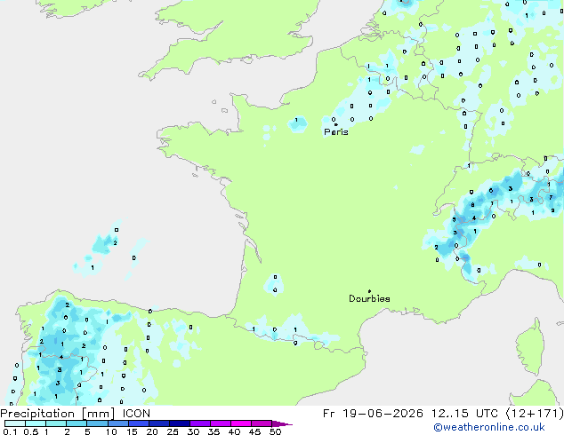Image resolution: width=564 pixels, height=435 pixels.
Task: Open the ©weatheronline.co.uk link
Action: [489, 427]
